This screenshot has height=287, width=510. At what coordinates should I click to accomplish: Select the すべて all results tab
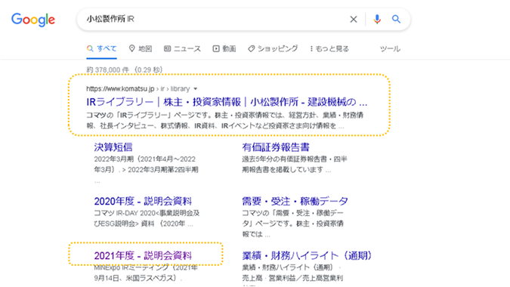pos(101,49)
